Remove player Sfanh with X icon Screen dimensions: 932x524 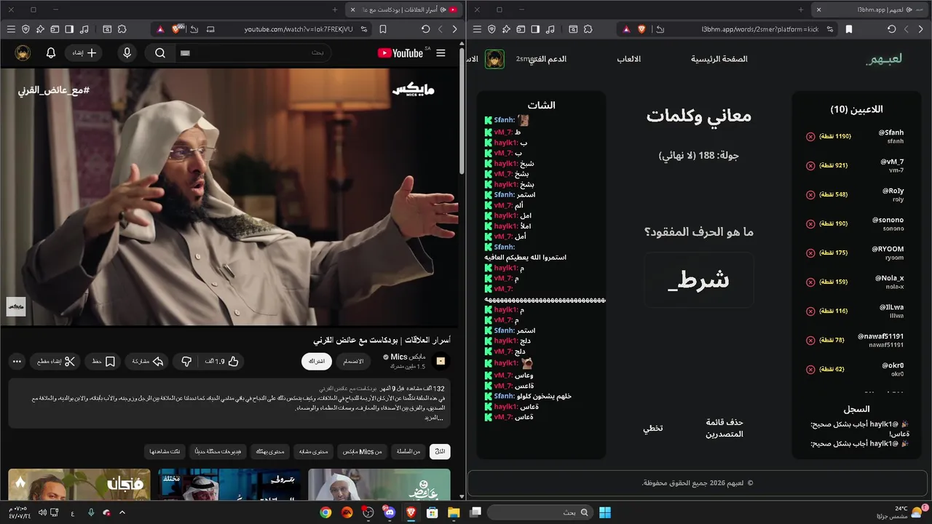[810, 137]
